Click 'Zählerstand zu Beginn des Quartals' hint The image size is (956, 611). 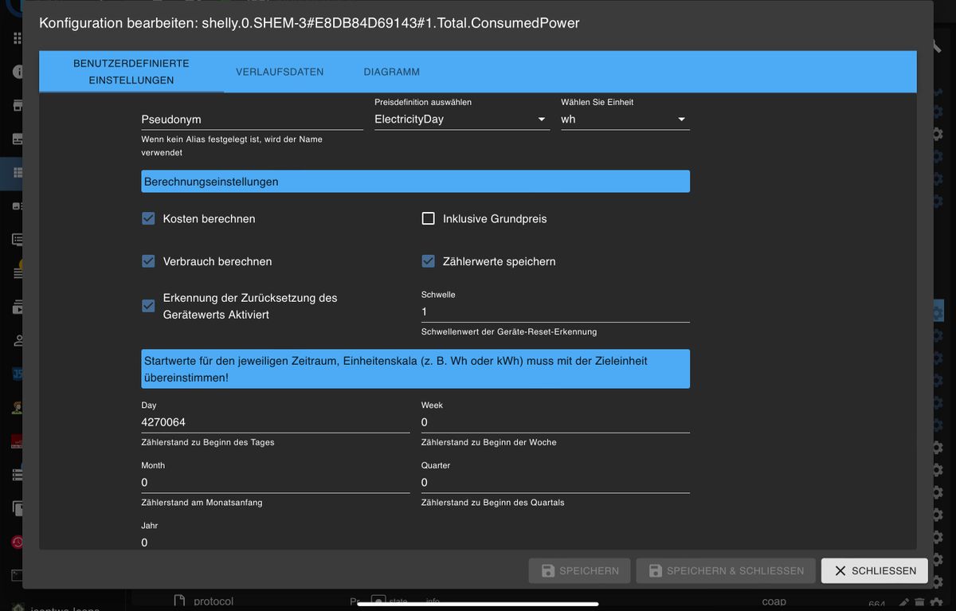(x=493, y=503)
